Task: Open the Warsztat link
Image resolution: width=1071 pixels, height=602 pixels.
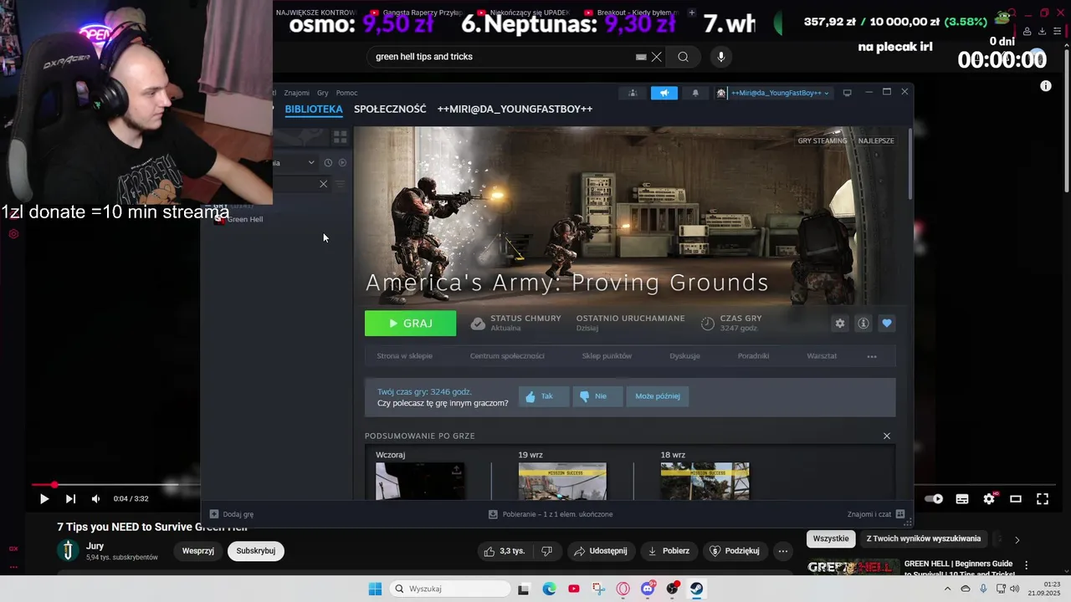Action: click(x=822, y=356)
